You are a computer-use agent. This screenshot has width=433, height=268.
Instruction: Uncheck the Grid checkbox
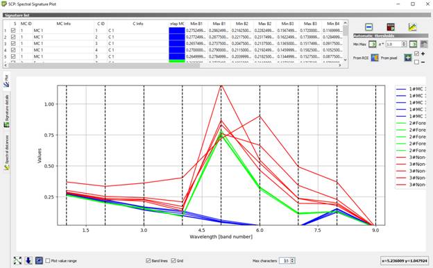173,260
